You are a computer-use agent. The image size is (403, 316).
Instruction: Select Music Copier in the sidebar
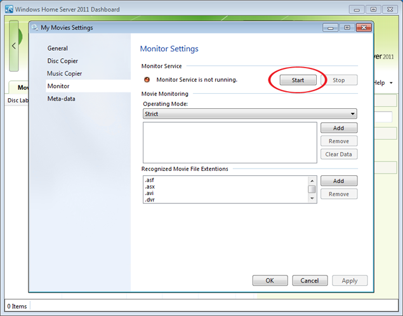(64, 73)
